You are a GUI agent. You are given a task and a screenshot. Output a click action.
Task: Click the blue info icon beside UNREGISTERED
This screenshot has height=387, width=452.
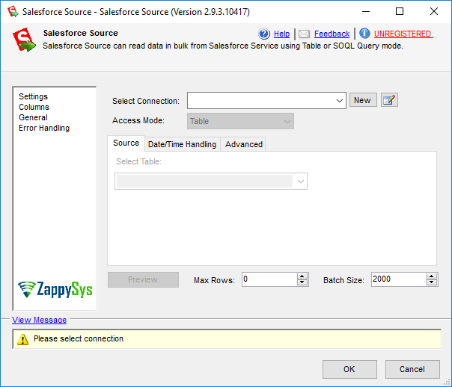(x=364, y=34)
